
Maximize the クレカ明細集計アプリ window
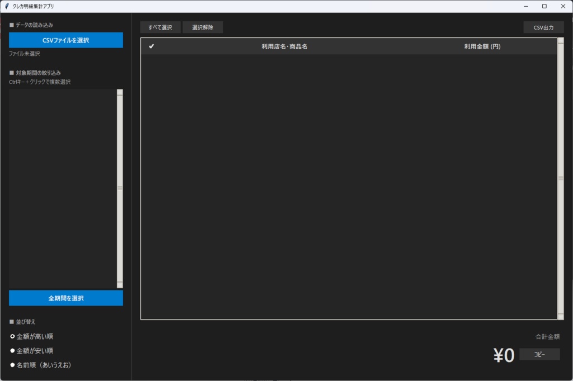[544, 6]
